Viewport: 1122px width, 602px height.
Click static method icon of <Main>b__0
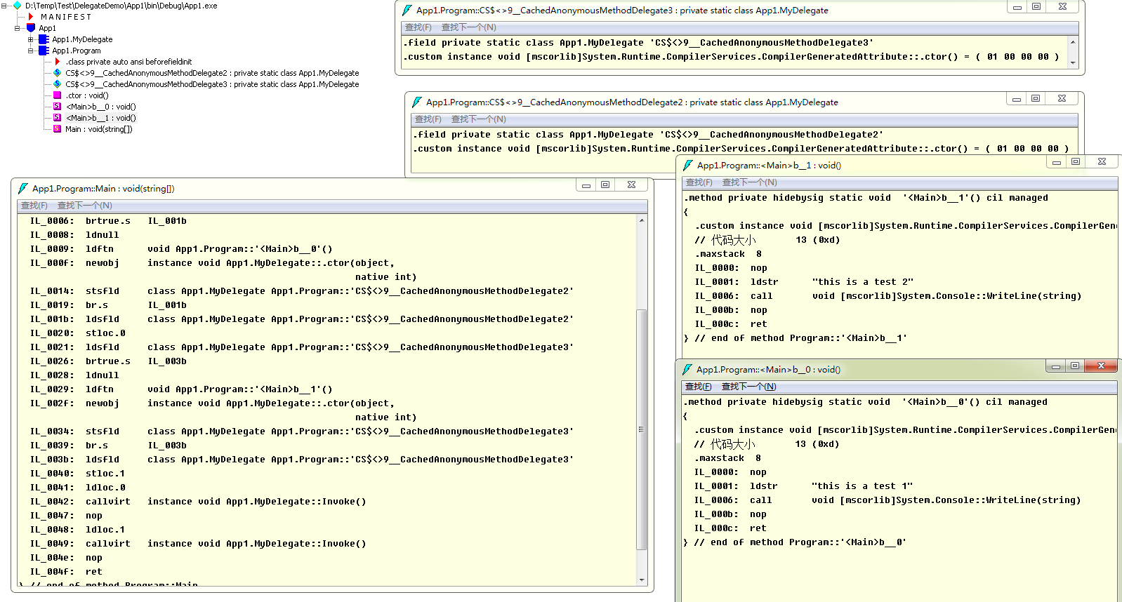[58, 107]
